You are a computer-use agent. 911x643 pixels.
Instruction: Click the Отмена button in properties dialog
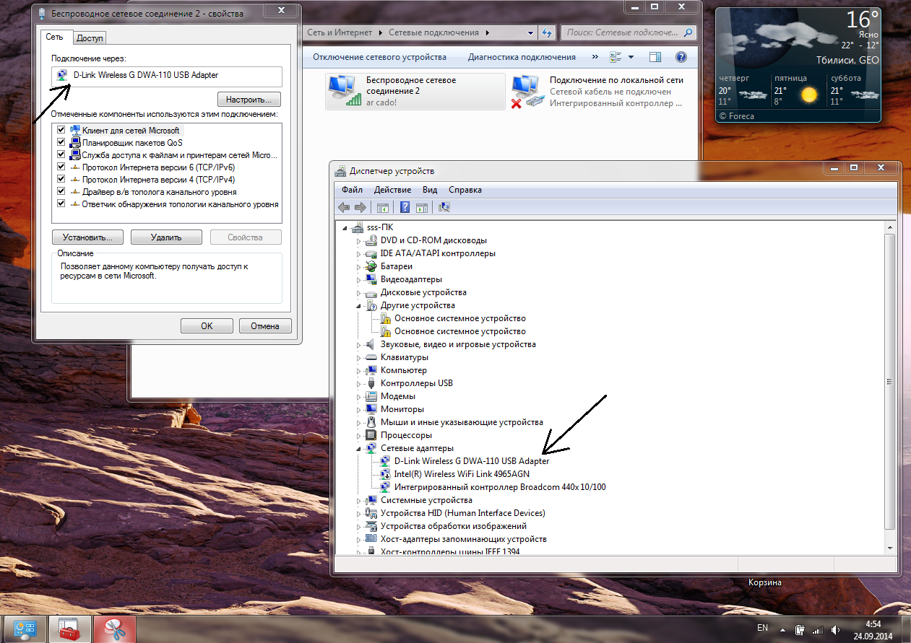(265, 326)
